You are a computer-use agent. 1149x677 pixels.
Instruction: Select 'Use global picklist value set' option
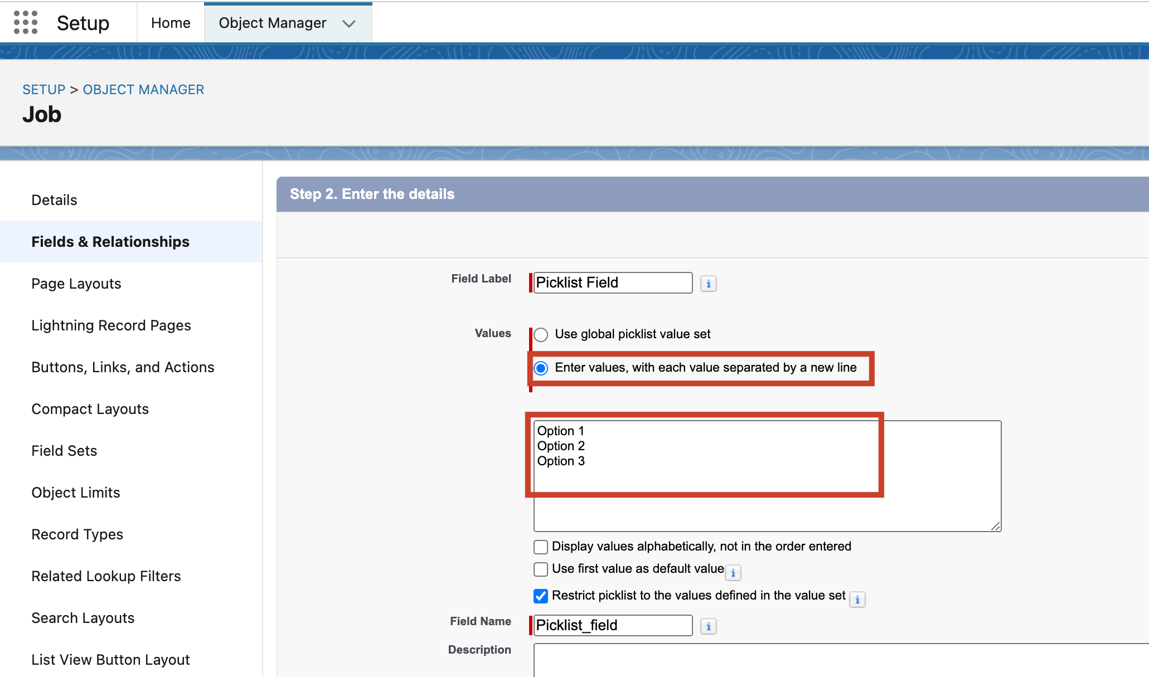point(540,334)
